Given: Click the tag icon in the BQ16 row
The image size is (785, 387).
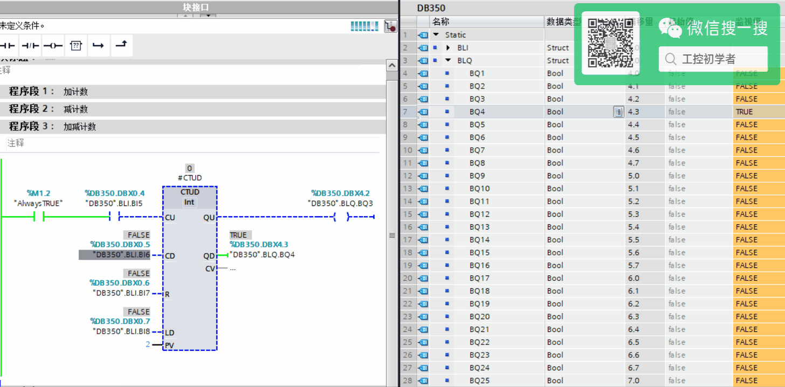Looking at the screenshot, I should 423,265.
